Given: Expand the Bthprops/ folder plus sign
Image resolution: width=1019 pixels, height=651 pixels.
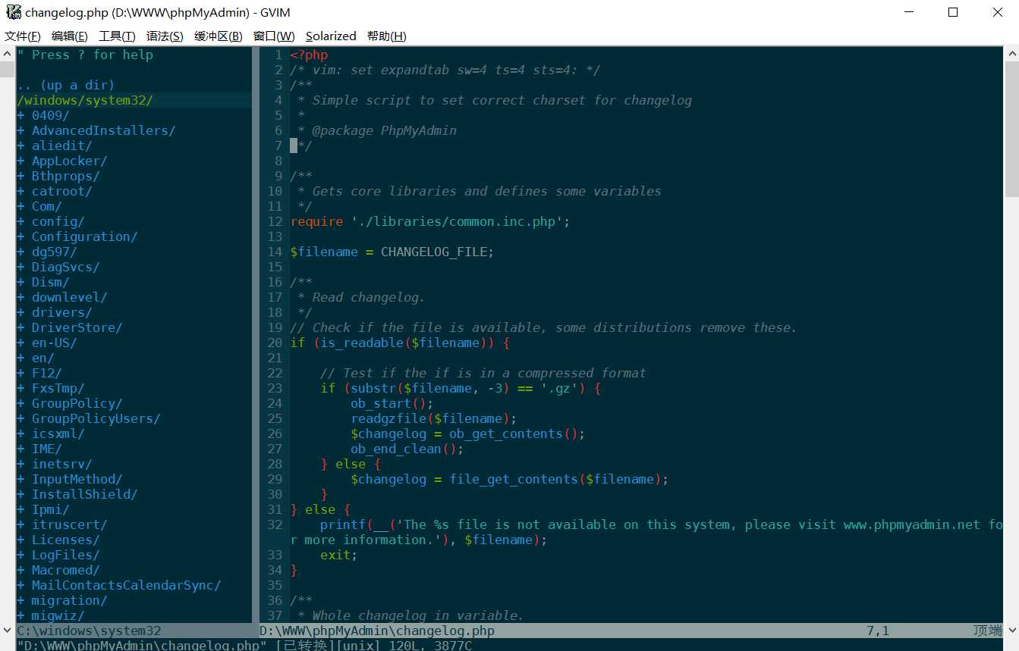Looking at the screenshot, I should [x=20, y=176].
